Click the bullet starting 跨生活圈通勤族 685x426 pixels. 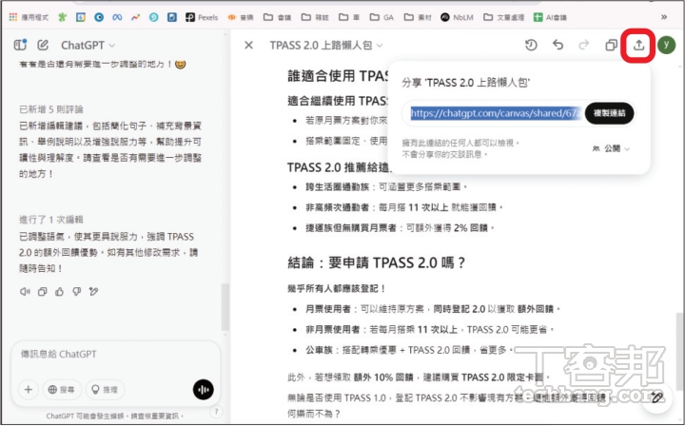386,186
